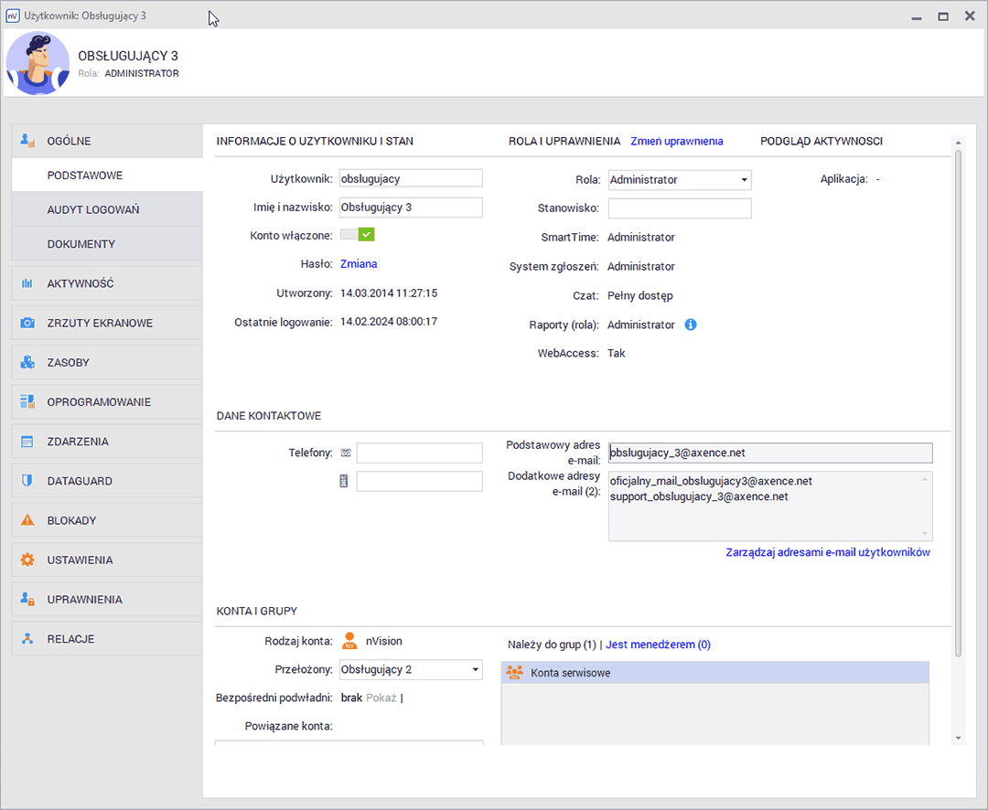Select Konta serwisowe group row
The width and height of the screenshot is (988, 810).
coord(714,673)
